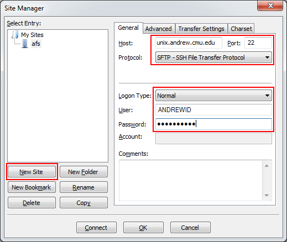
Task: Click the My Sites folder icon
Action: pos(15,35)
